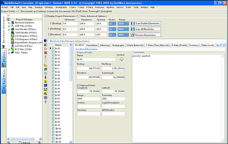Click second icon below blue circle in toolbar
228x144 pixels.
coord(46,45)
